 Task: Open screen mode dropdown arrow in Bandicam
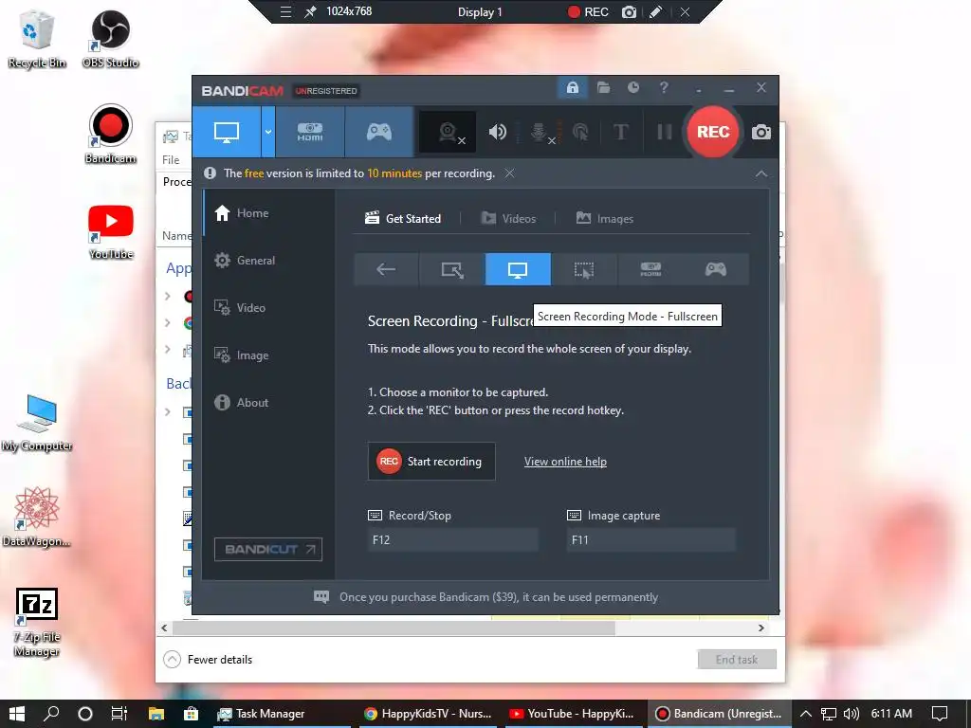point(268,132)
